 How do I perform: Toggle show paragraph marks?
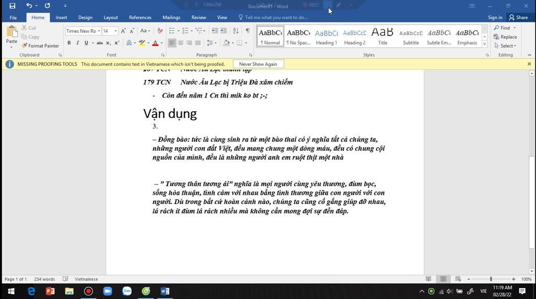coord(248,31)
